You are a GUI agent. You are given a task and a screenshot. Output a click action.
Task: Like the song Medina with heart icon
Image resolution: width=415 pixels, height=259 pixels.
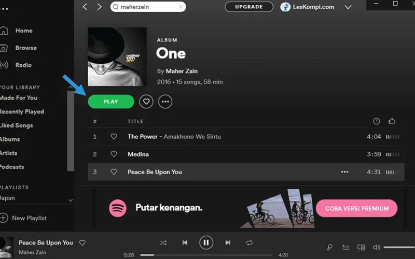coord(114,154)
